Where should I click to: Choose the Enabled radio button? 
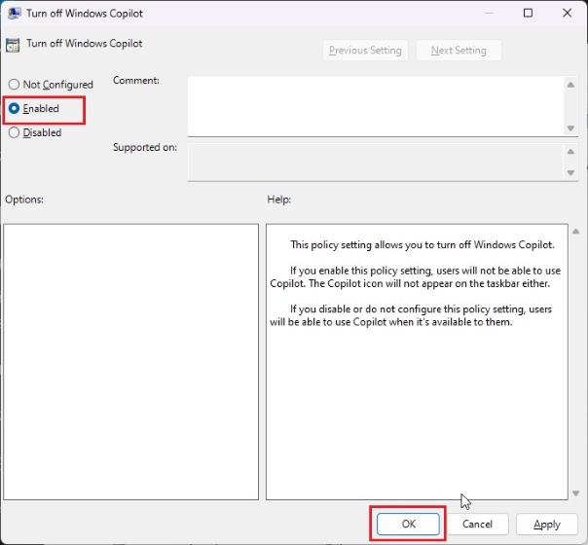(15, 109)
